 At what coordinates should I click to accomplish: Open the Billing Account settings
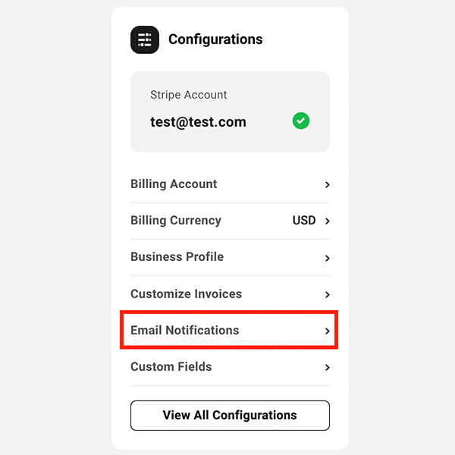click(x=174, y=184)
